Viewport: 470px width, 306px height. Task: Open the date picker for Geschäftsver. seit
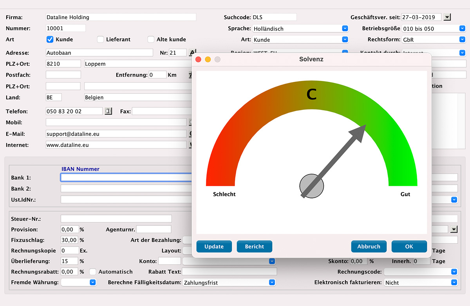click(447, 17)
